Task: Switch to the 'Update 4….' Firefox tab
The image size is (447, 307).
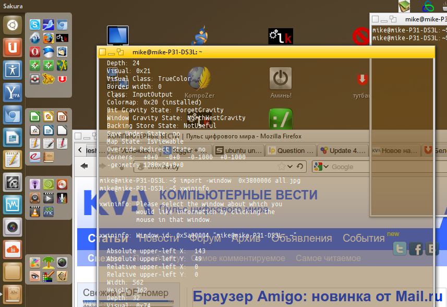Action: 343,150
